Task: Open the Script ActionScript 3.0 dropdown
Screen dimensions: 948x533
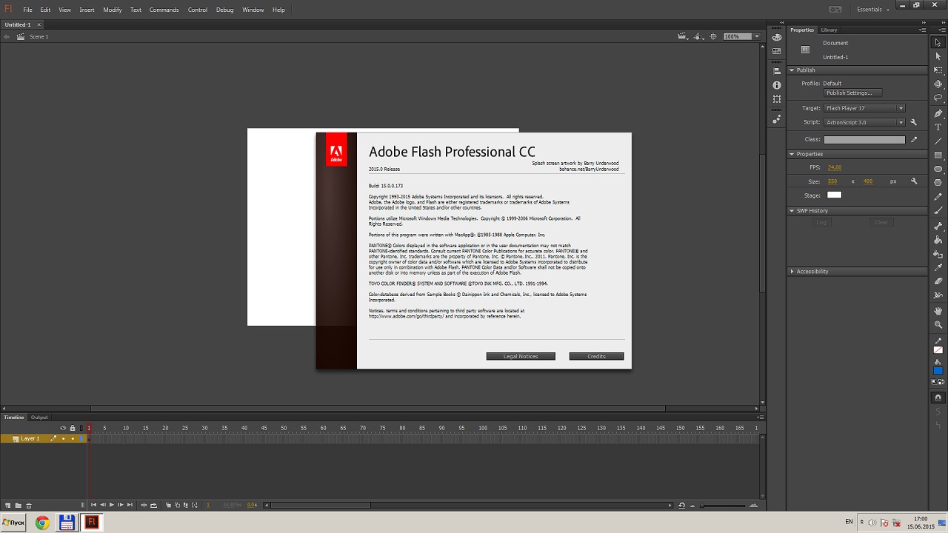Action: 864,122
